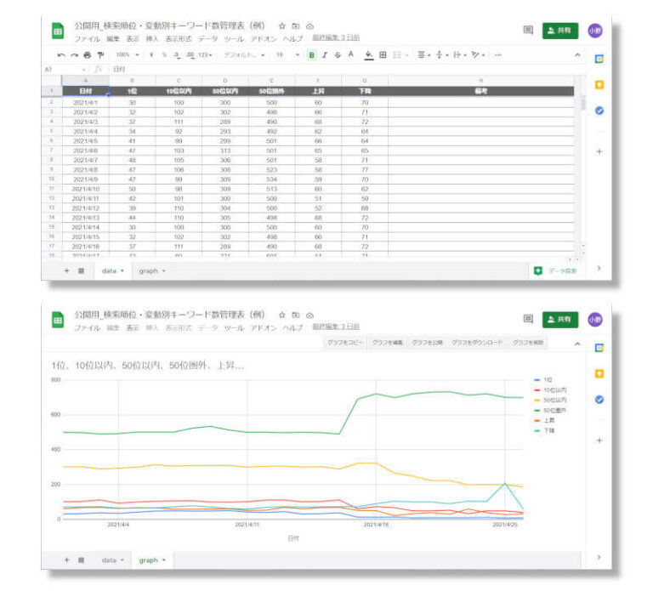Open the データ menu in the data sheet window
This screenshot has width=653, height=591.
point(207,39)
